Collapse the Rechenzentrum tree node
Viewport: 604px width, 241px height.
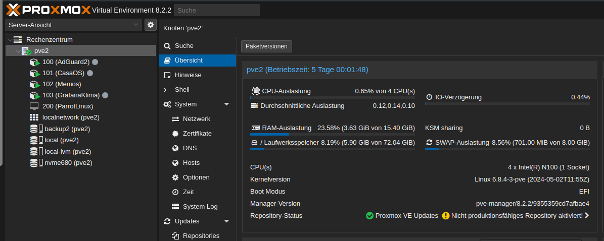[x=10, y=40]
